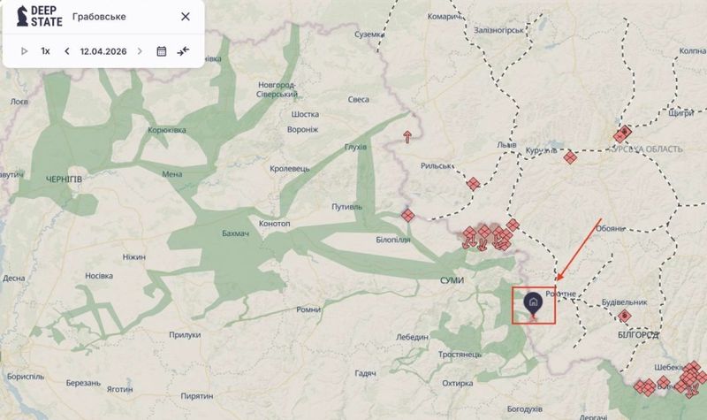Click the 12.04.2026 date field

(103, 51)
